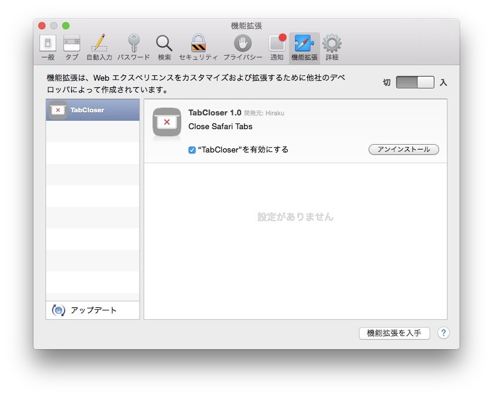The height and width of the screenshot is (397, 493).
Task: Open help with the question mark button
Action: (443, 333)
